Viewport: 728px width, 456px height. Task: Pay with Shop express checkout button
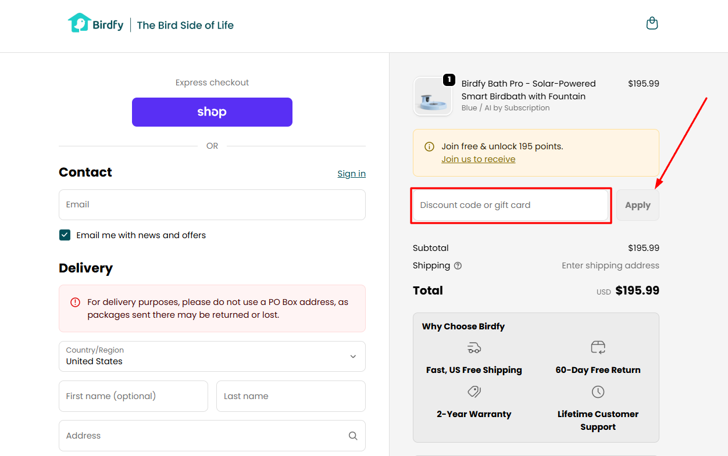pos(212,112)
